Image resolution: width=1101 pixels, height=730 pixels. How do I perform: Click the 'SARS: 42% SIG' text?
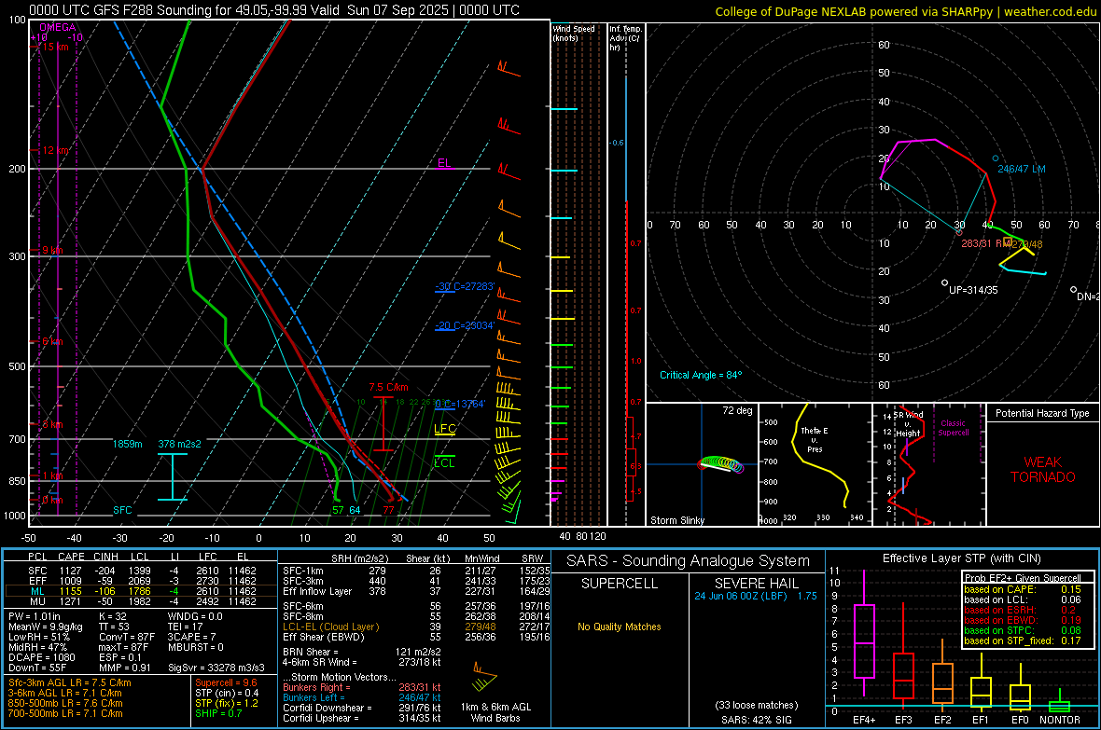click(x=756, y=720)
